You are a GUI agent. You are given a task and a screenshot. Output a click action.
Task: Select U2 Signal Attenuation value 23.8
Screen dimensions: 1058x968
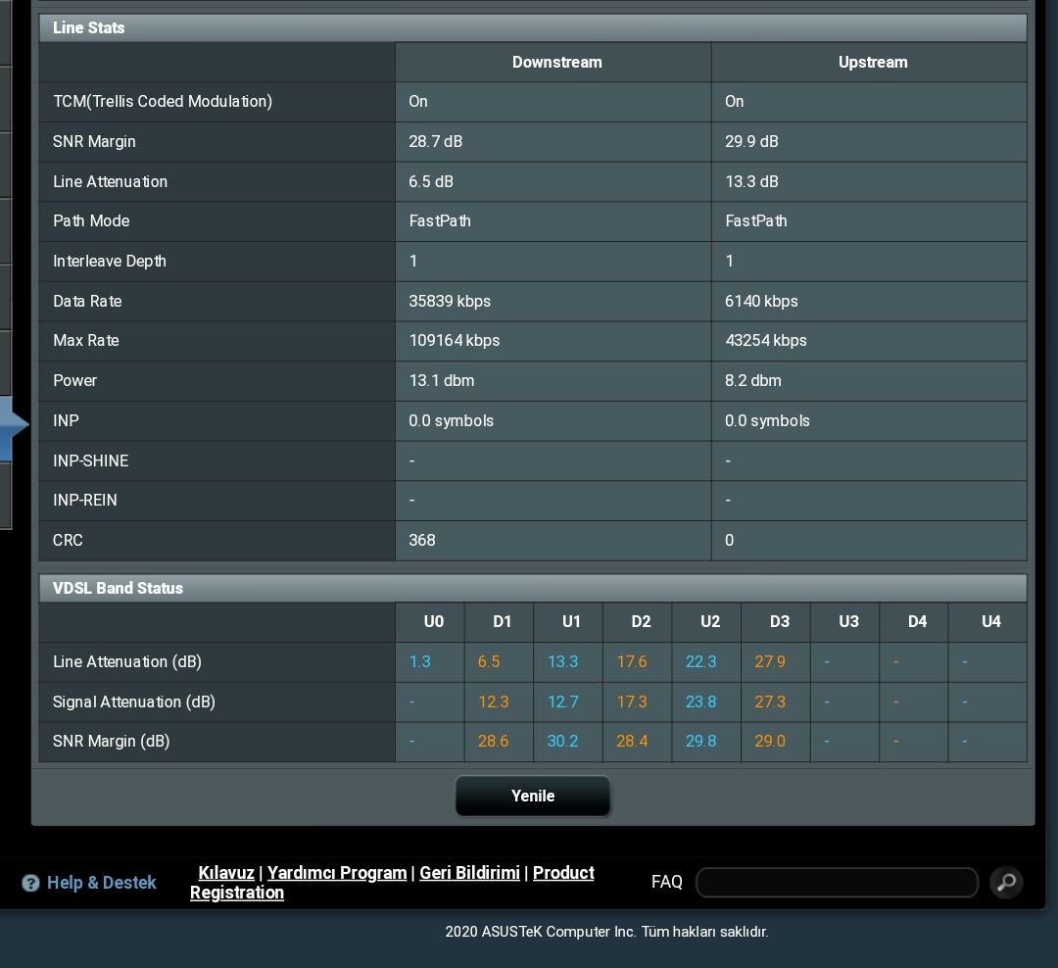[x=700, y=702]
